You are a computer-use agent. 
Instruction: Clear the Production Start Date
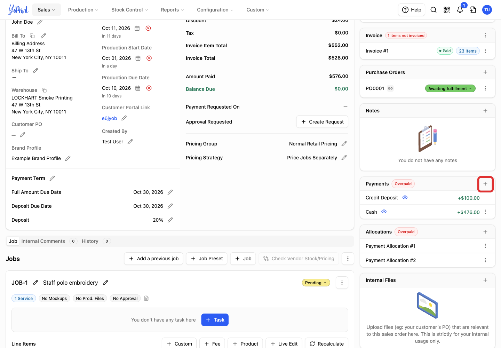(149, 58)
